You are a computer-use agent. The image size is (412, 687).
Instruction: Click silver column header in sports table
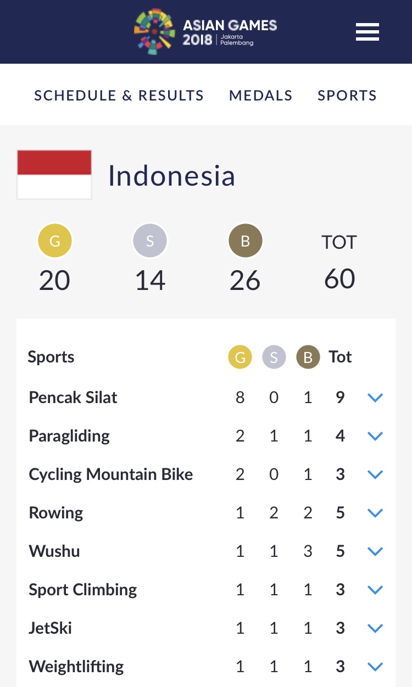pos(274,358)
